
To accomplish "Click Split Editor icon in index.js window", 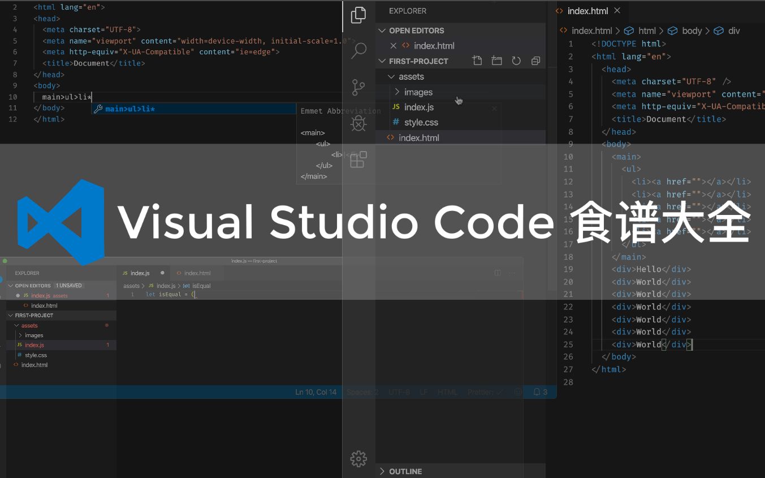I will 498,273.
